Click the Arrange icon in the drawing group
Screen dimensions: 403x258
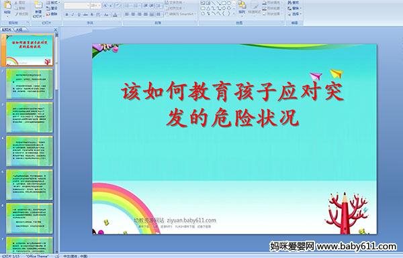242,7
